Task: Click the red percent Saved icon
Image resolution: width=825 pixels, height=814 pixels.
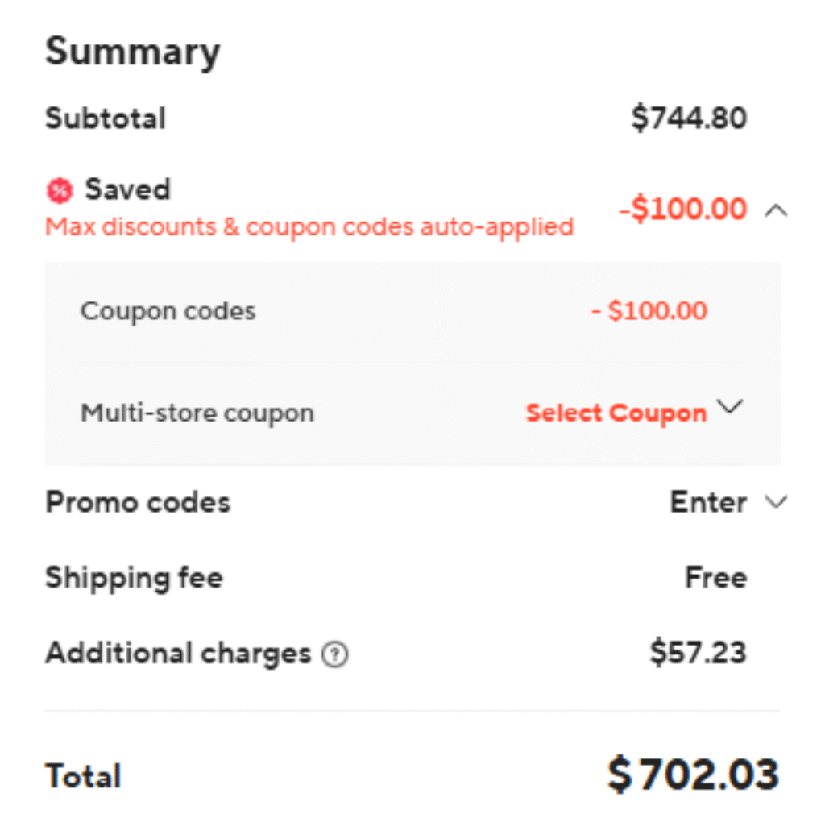Action: click(x=59, y=191)
